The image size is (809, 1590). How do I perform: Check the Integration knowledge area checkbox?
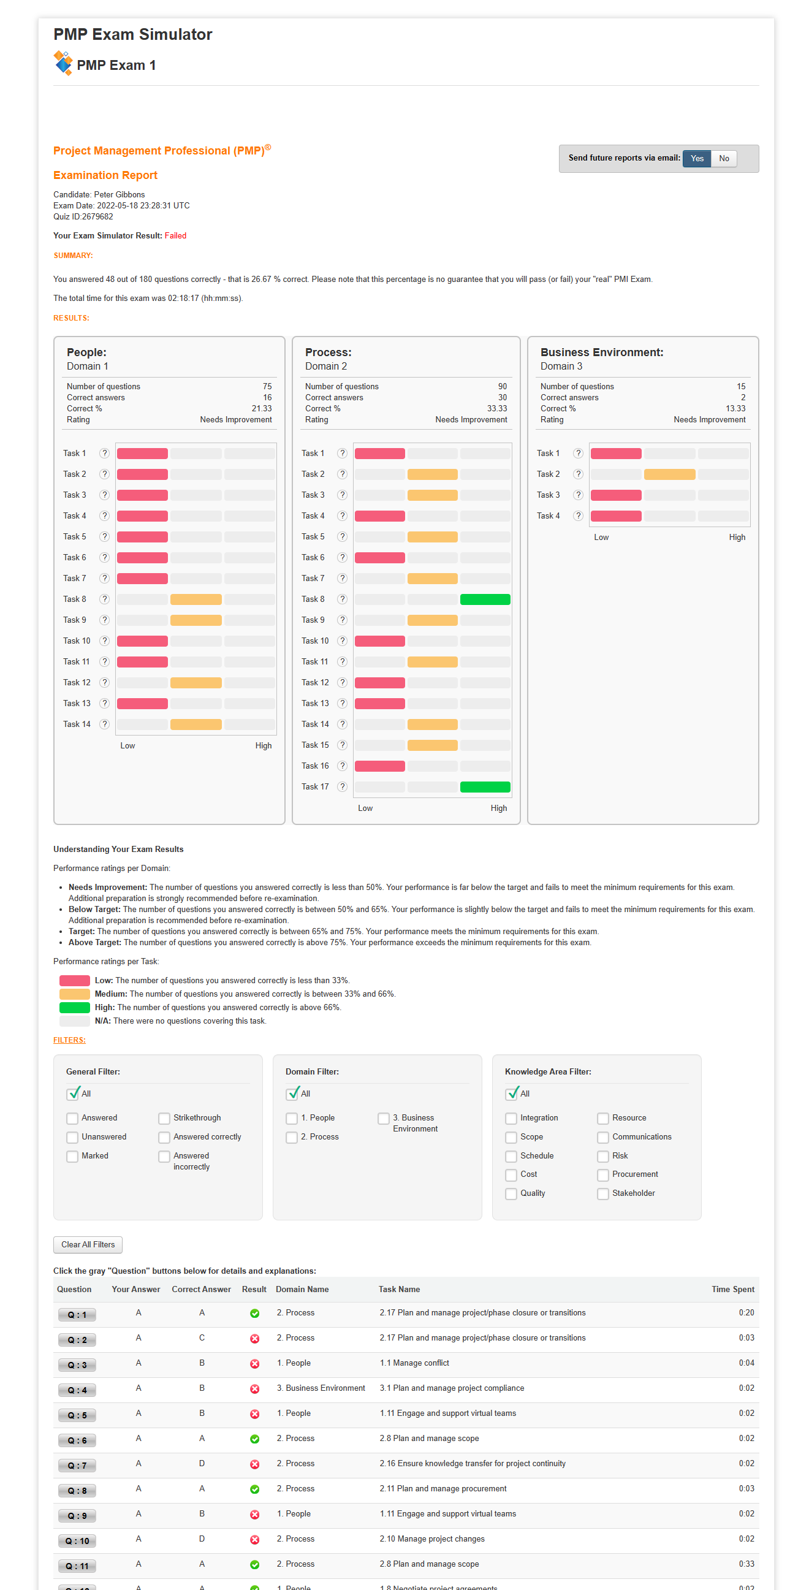point(511,1119)
